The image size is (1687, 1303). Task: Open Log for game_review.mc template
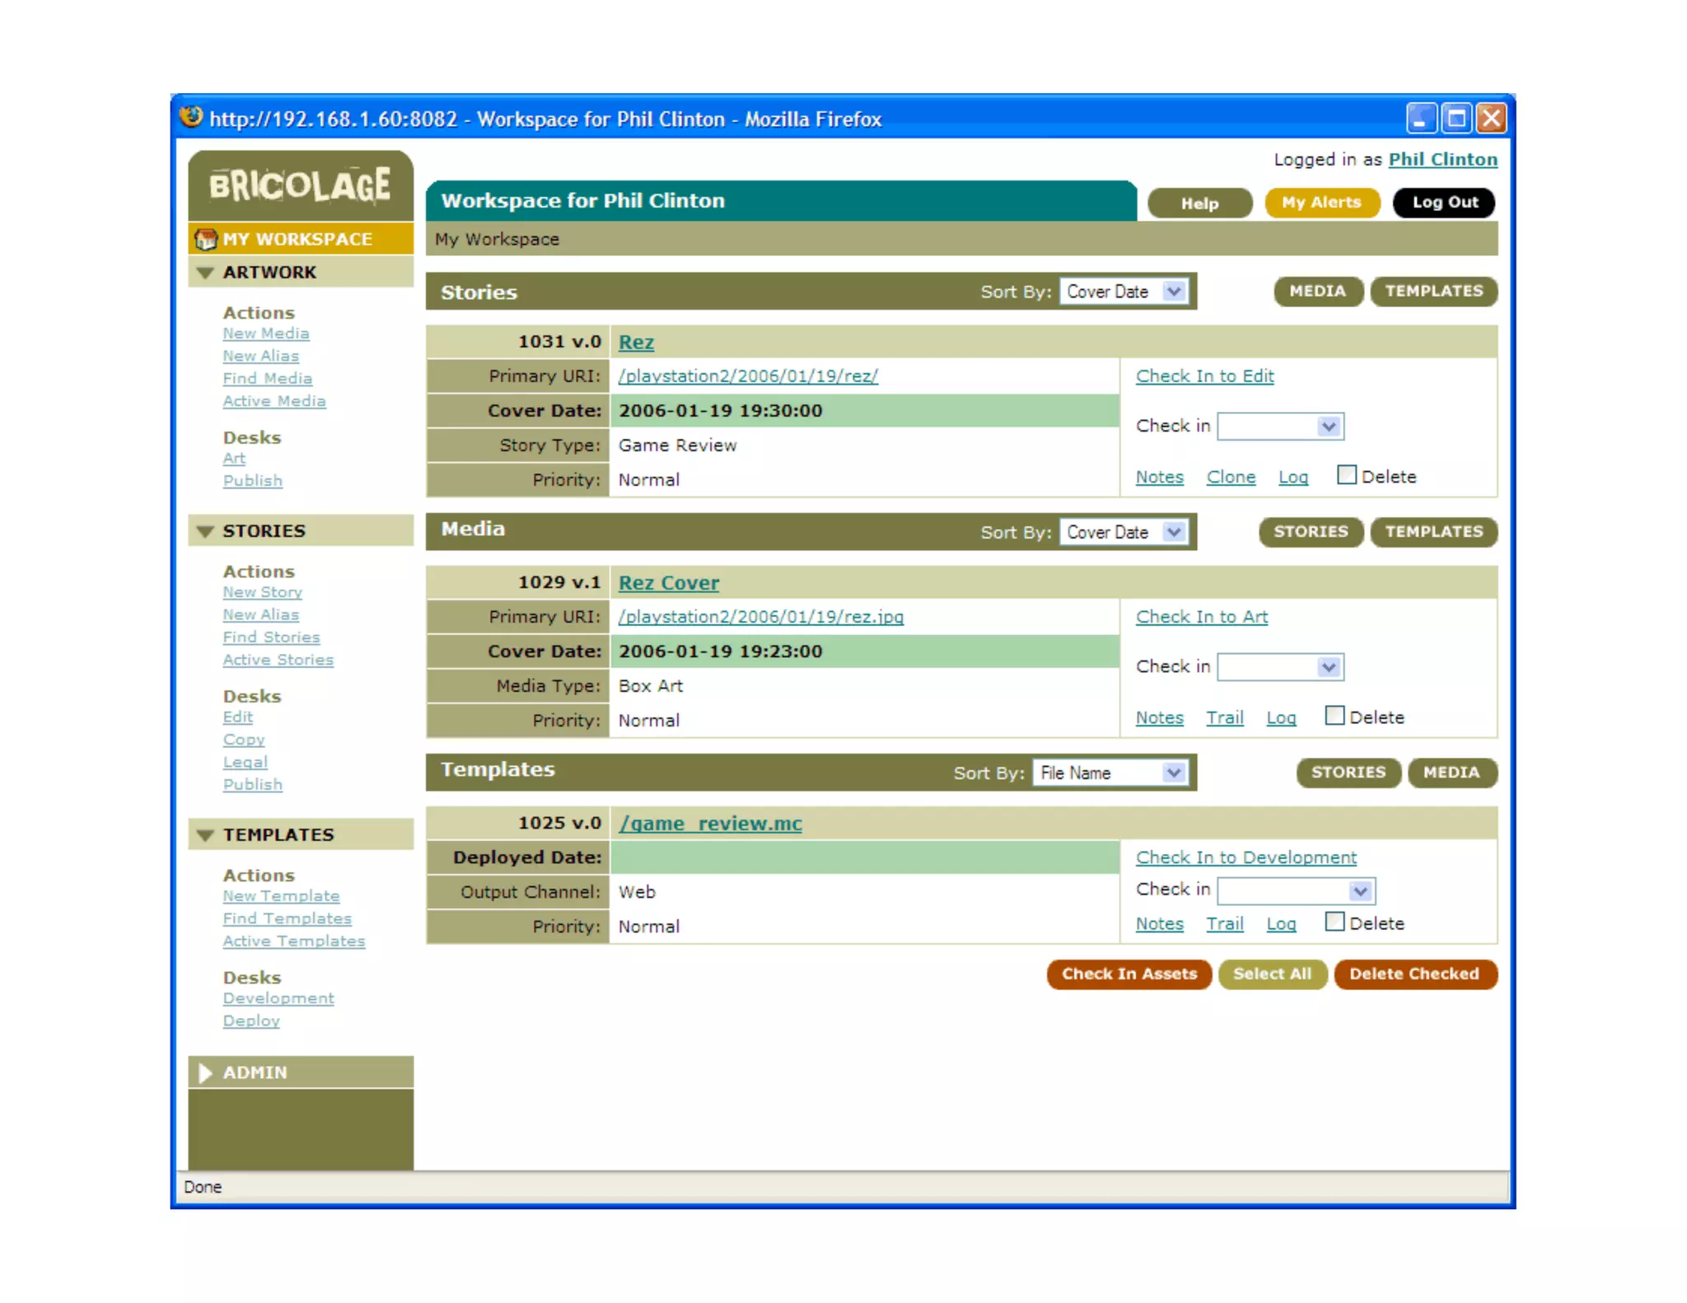point(1281,924)
